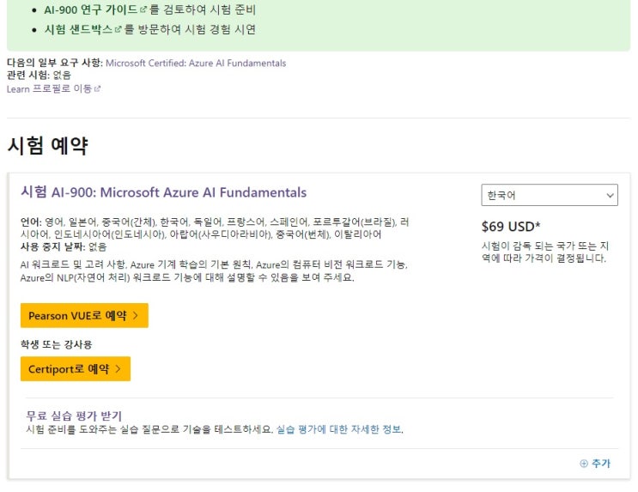Select the 다음의 일부 요구 사항 label
Screen dimensions: 638x492
(x=54, y=63)
